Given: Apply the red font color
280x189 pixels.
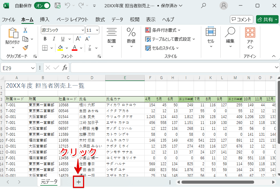Looking at the screenshot, I should 75,48.
